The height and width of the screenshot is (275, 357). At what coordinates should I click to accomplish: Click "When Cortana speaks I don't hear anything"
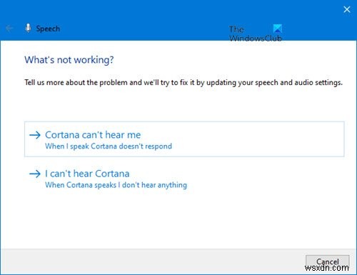116,185
